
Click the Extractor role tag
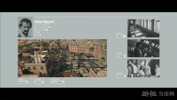[37, 33]
